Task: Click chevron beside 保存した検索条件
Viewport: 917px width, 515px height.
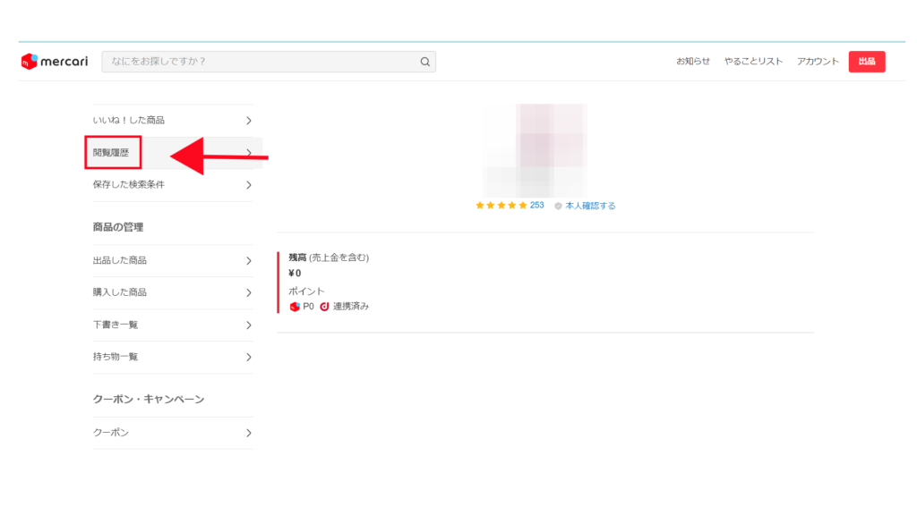Action: pyautogui.click(x=249, y=185)
